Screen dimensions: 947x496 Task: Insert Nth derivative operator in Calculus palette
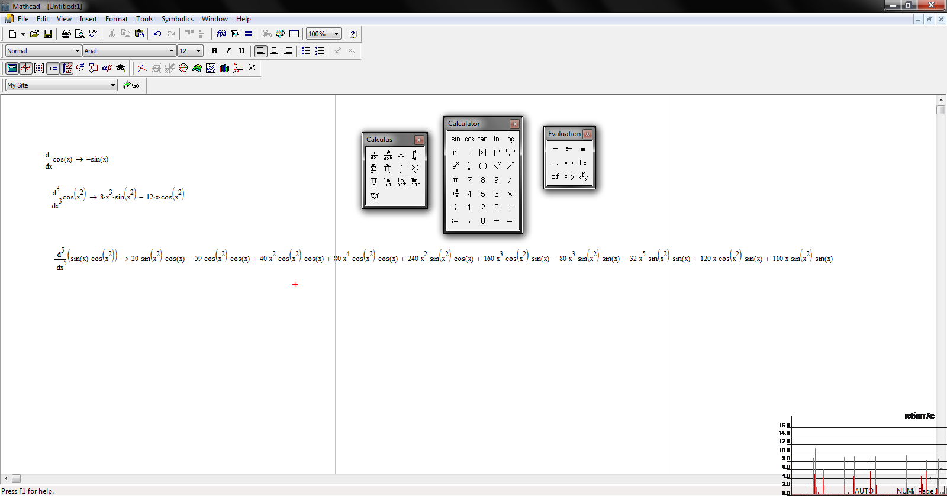click(388, 155)
